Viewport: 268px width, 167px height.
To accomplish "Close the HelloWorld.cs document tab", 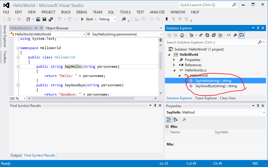I will coord(41,28).
